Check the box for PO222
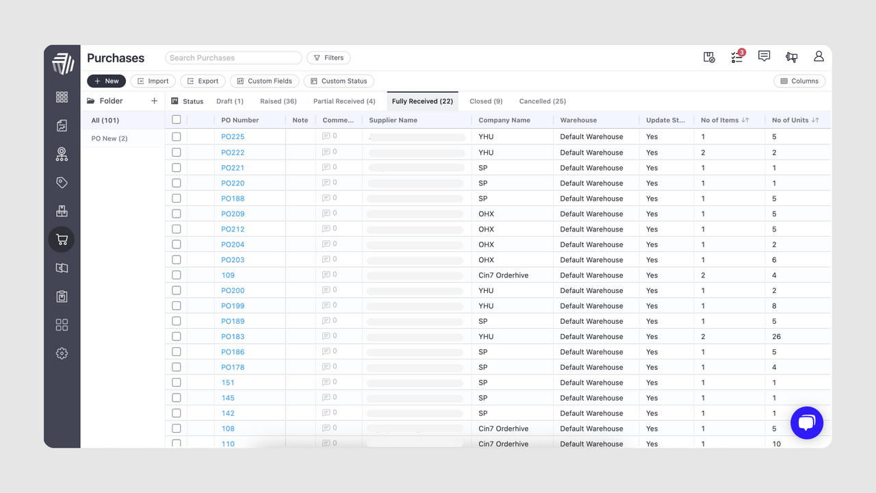 [176, 152]
